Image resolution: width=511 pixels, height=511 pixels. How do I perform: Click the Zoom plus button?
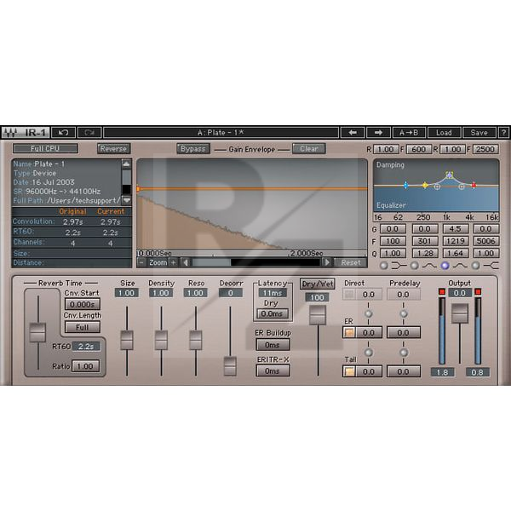tap(174, 262)
